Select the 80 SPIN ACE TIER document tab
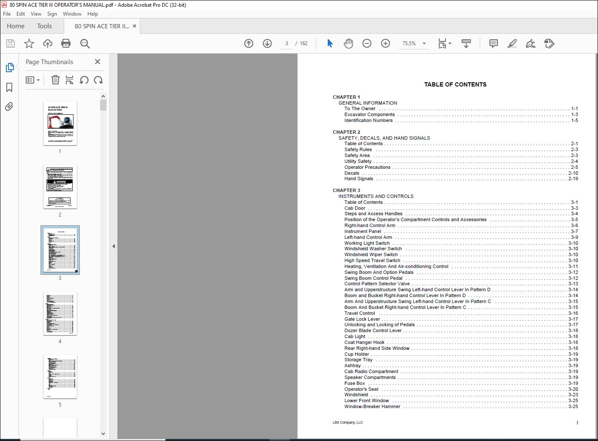598x441 pixels. [102, 26]
